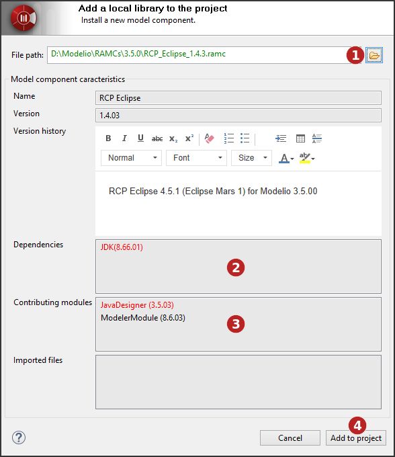Apply subscript formatting
The image size is (395, 457).
click(x=173, y=138)
